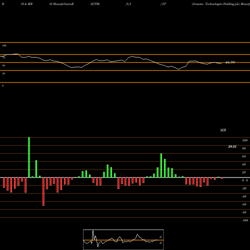The width and height of the screenshot is (250, 250).
Task: Click the MR axis label 40
Action: pyautogui.click(x=243, y=164)
